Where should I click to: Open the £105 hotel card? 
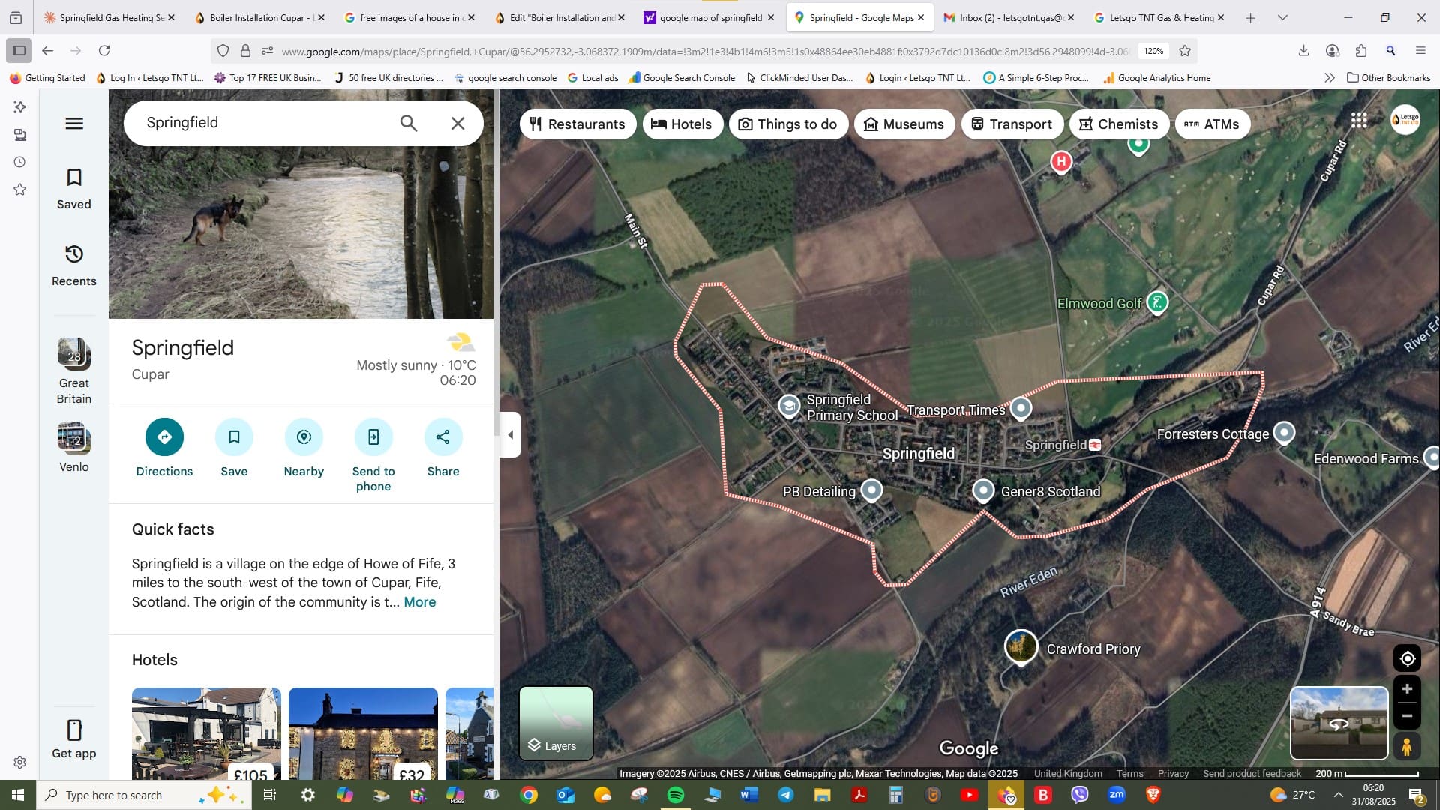(206, 733)
